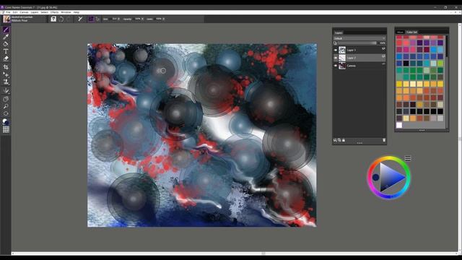Screen dimensions: 462x260
Task: Select the freehand strokes icon
Action: [91, 19]
